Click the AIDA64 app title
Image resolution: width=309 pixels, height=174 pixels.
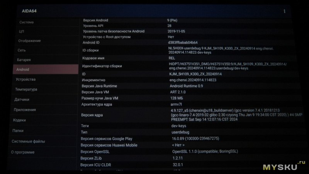[x=29, y=11]
